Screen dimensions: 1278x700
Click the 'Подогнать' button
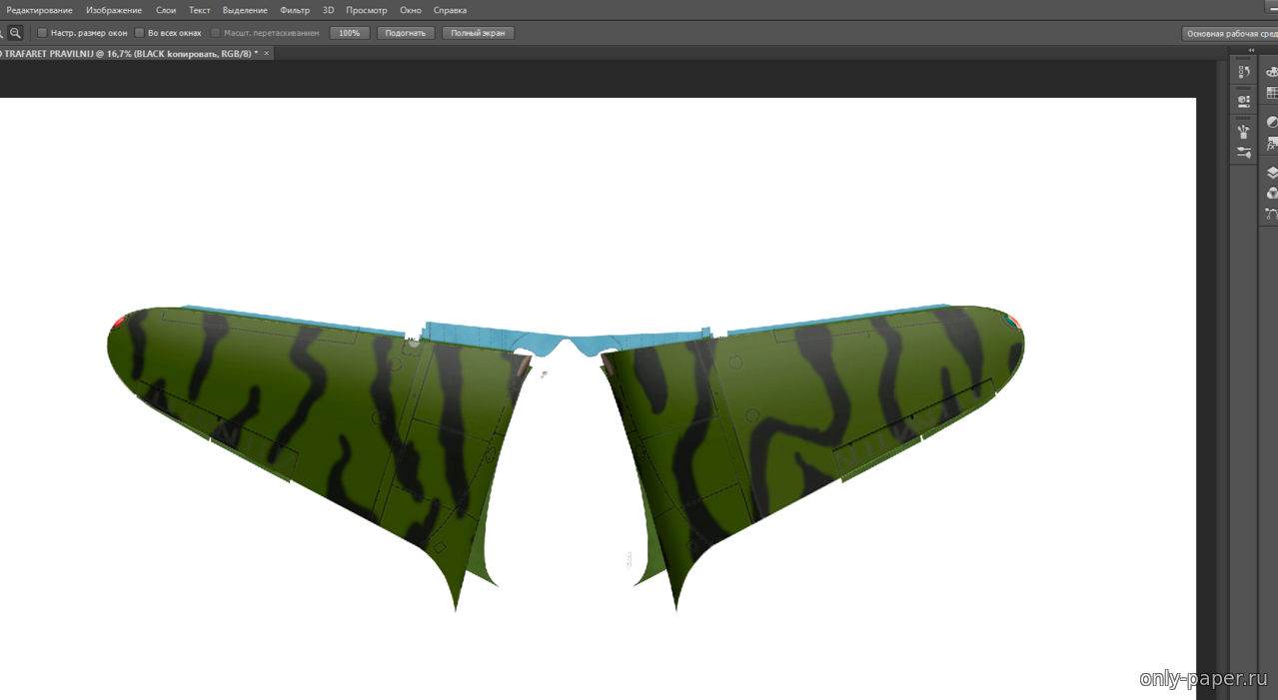[x=405, y=33]
